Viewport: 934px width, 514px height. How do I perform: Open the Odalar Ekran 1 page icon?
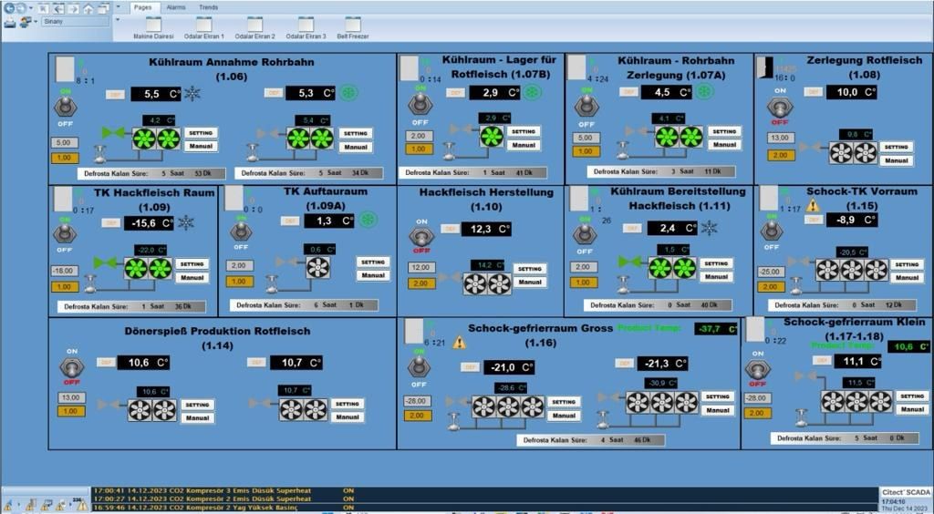pyautogui.click(x=203, y=25)
